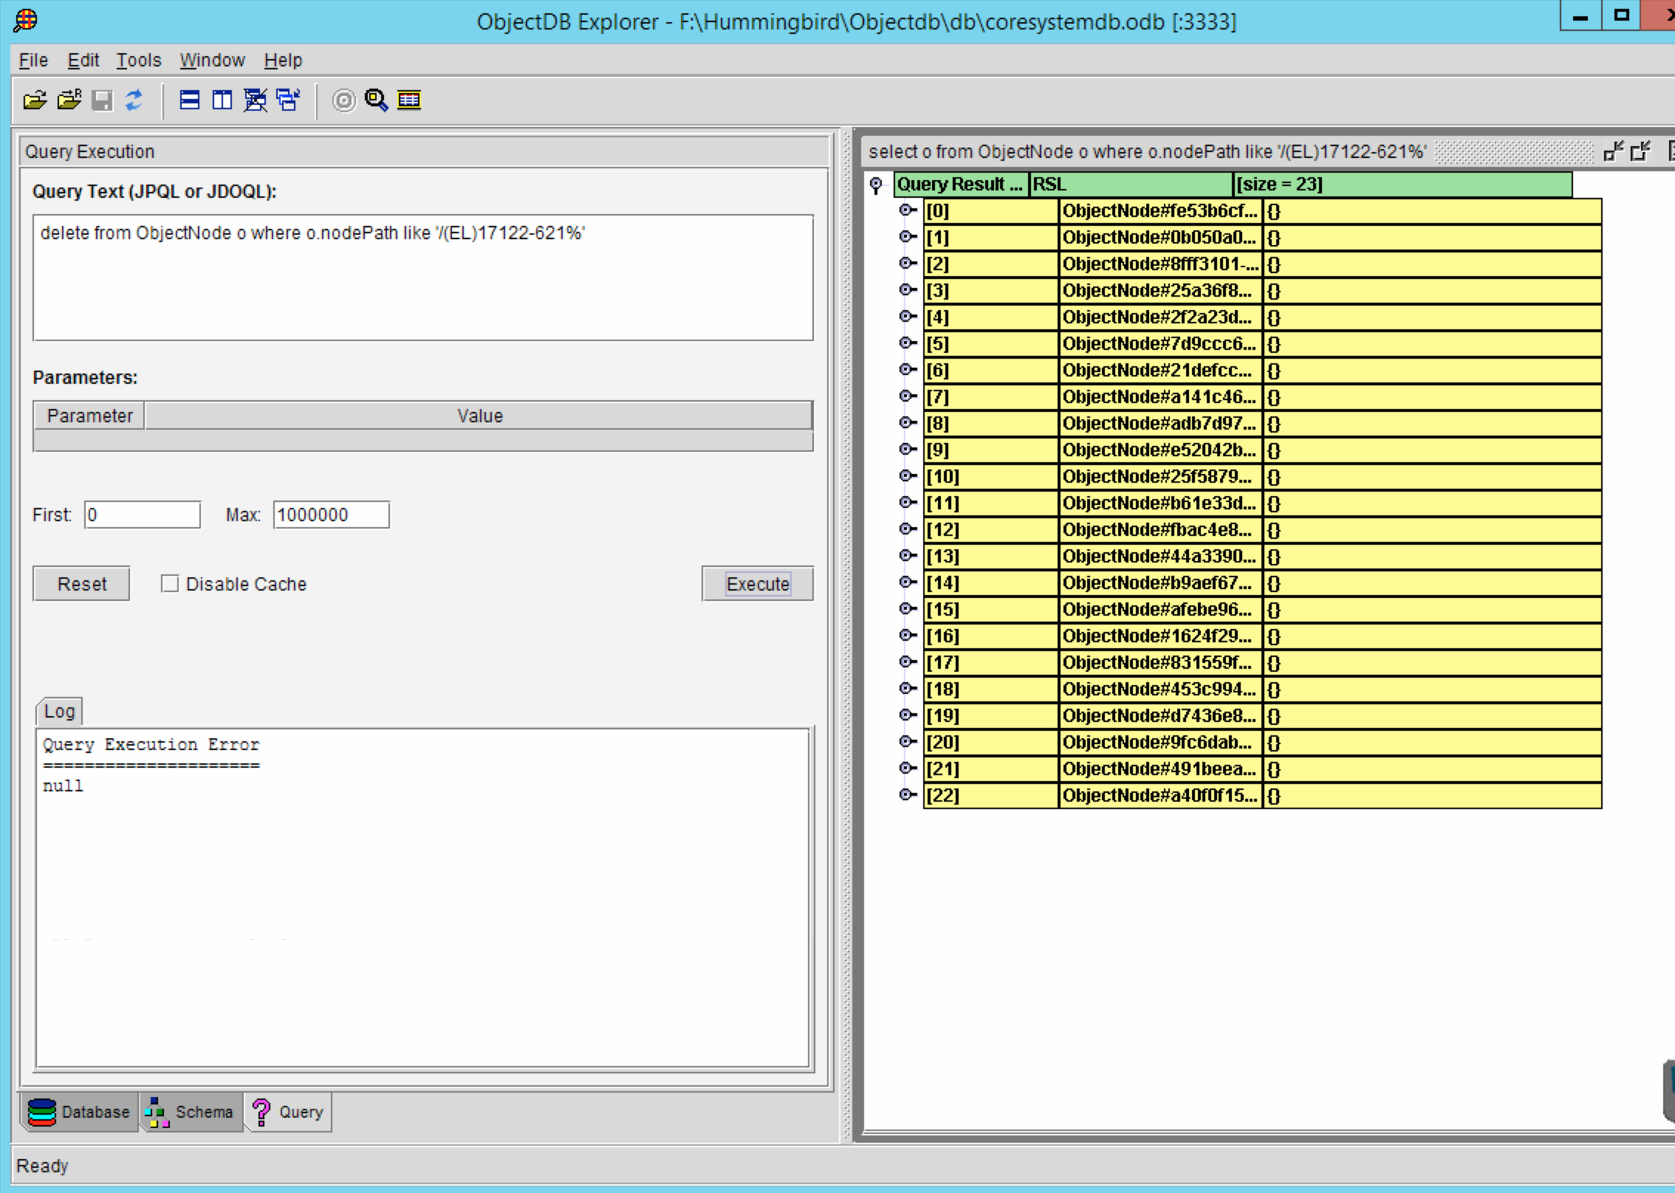Click the Parameter column header
Viewport: 1675px width, 1193px height.
(x=89, y=416)
